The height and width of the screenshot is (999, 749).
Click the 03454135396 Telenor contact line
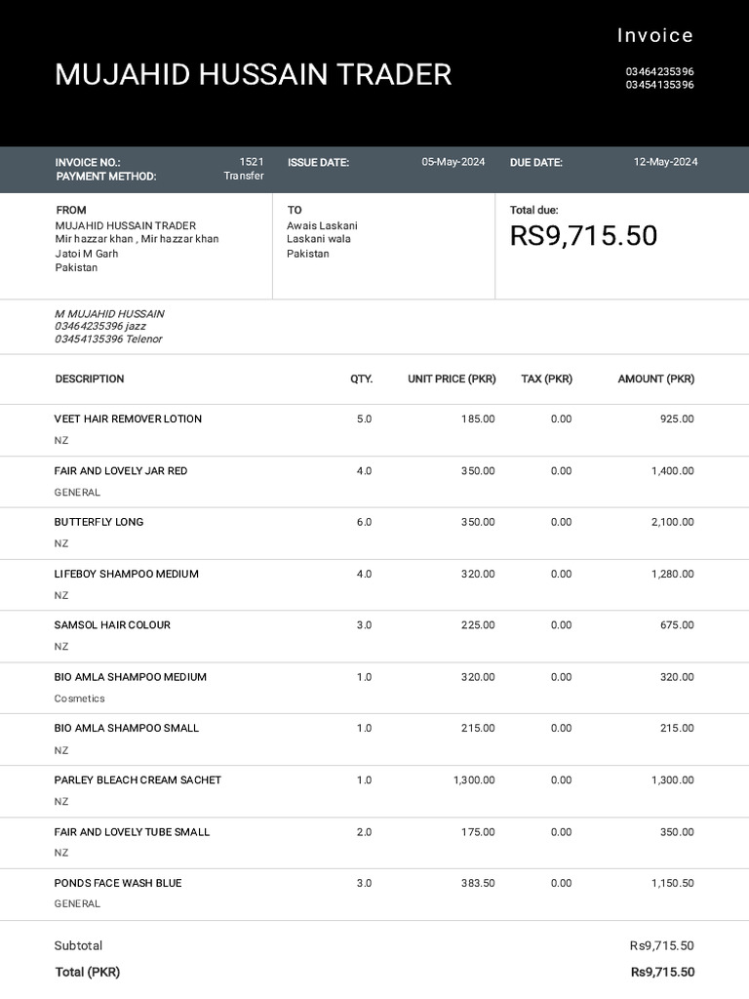click(108, 340)
